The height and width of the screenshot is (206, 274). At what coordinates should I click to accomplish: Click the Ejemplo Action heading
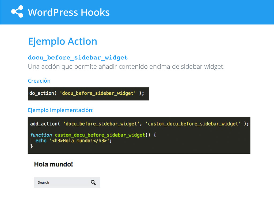[62, 42]
